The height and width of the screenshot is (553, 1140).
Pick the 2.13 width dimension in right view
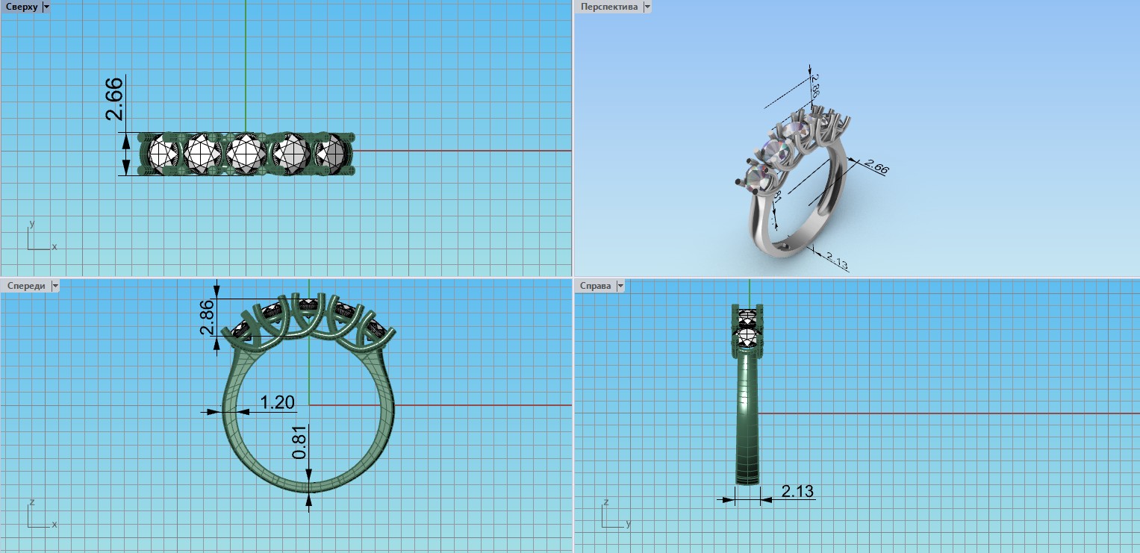(797, 491)
